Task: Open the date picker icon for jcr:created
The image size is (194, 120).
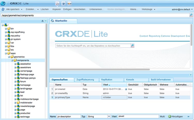Action: (126, 89)
